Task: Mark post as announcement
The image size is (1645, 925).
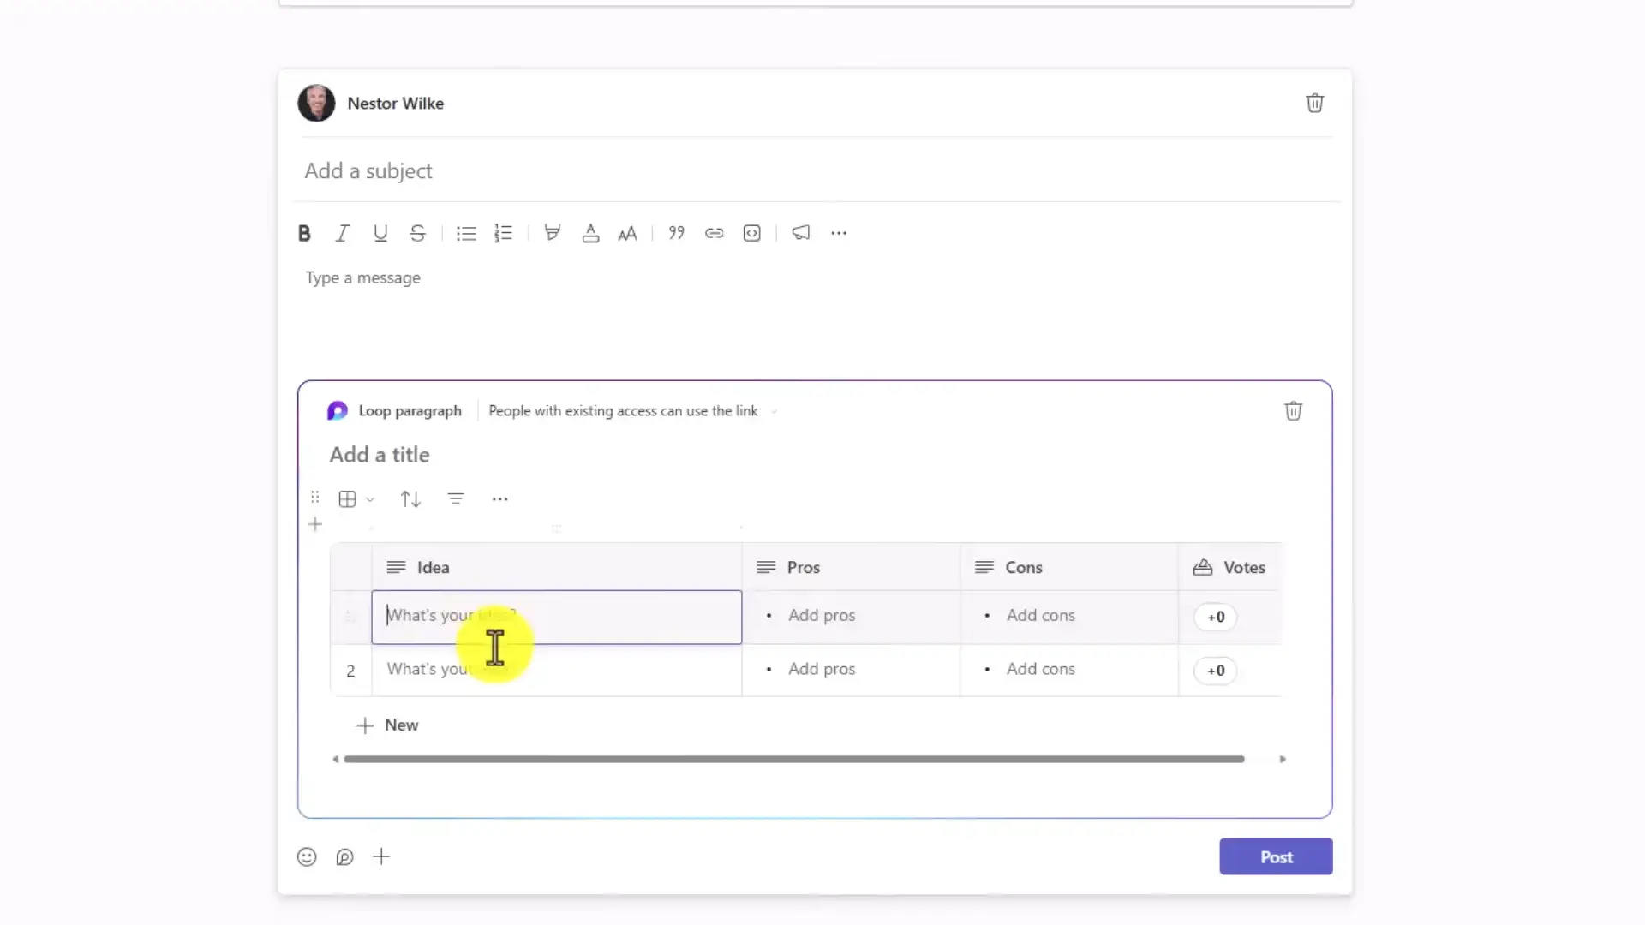Action: (x=801, y=233)
